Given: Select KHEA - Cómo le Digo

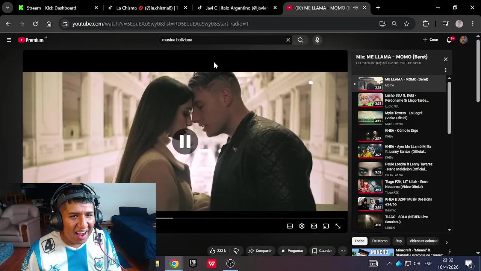Looking at the screenshot, I should (x=399, y=135).
